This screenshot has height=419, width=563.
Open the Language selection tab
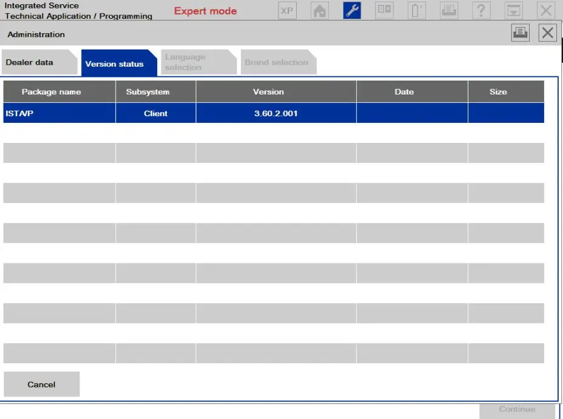tap(198, 62)
